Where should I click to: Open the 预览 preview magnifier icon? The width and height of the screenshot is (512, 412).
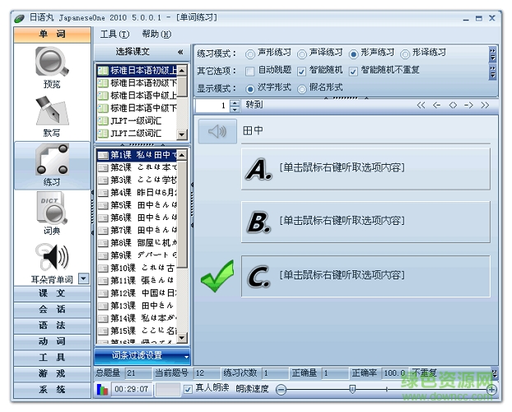point(52,62)
